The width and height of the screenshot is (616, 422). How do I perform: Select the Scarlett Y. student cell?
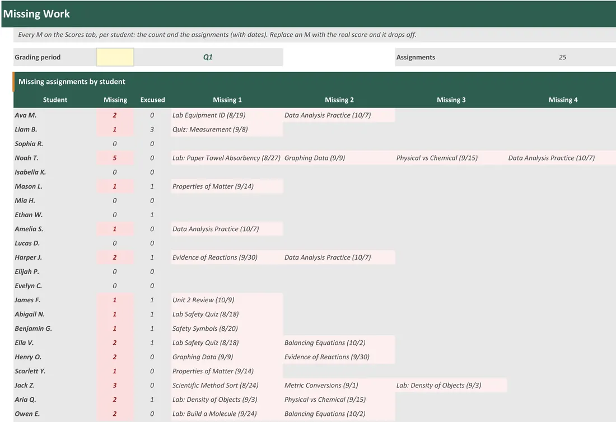click(x=55, y=371)
